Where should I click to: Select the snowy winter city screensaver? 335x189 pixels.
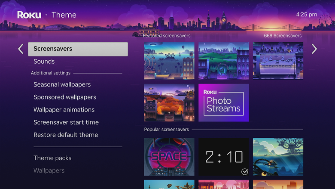coord(278,61)
